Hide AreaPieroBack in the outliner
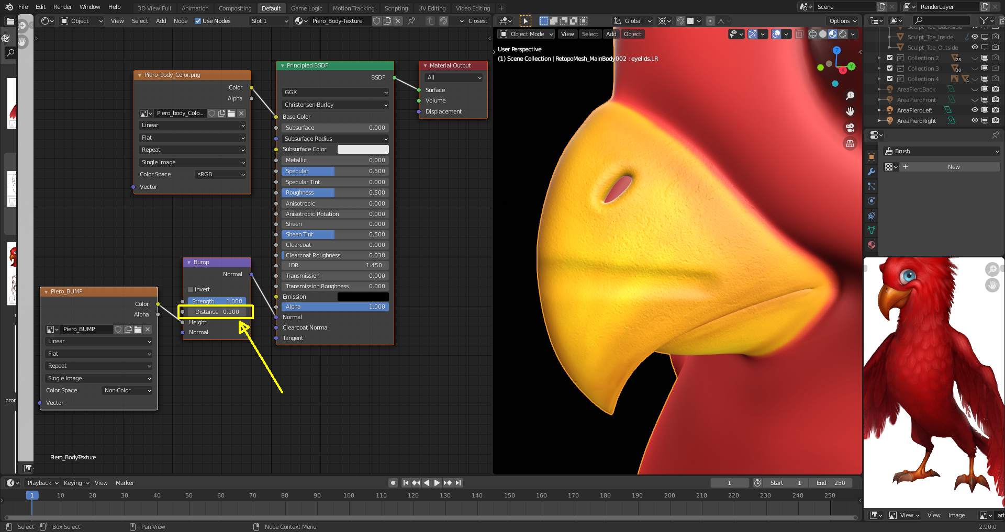This screenshot has width=1005, height=532. [974, 89]
